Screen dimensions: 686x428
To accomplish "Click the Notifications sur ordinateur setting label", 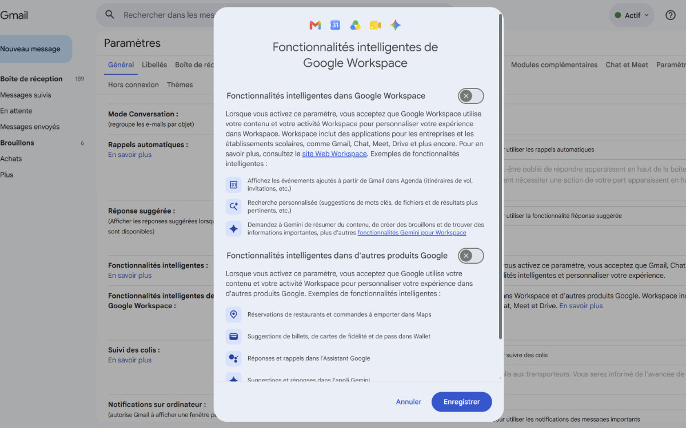I will point(157,405).
